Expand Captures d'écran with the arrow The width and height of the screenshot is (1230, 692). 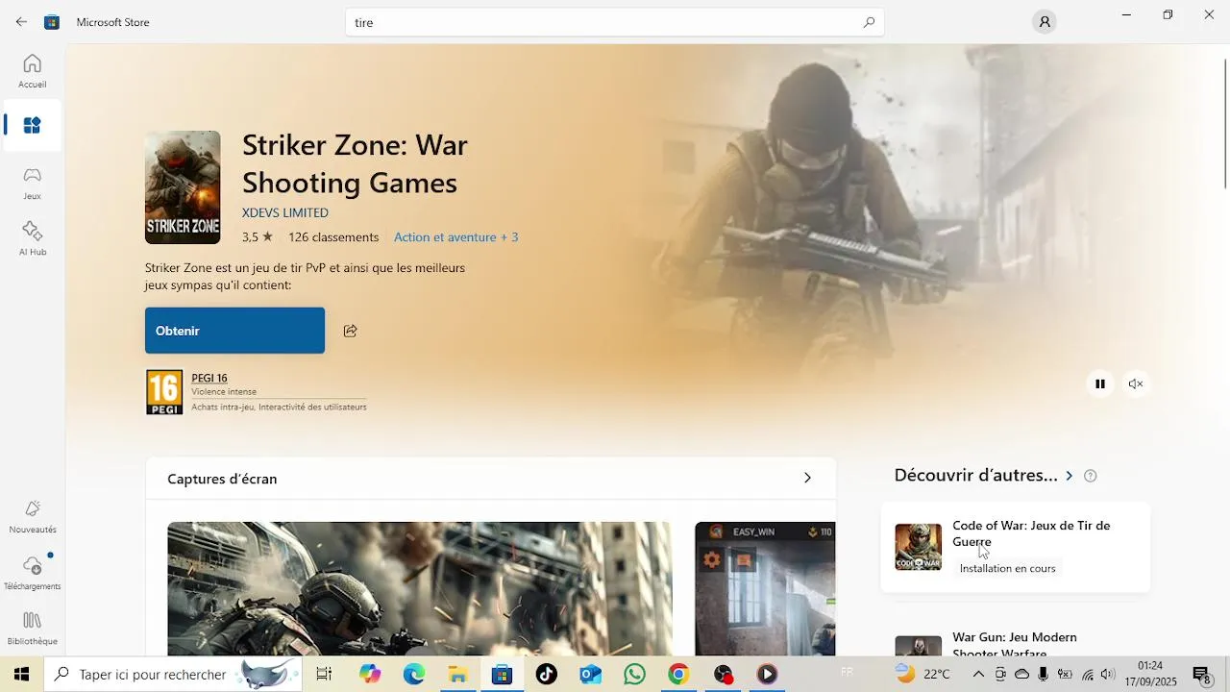807,479
